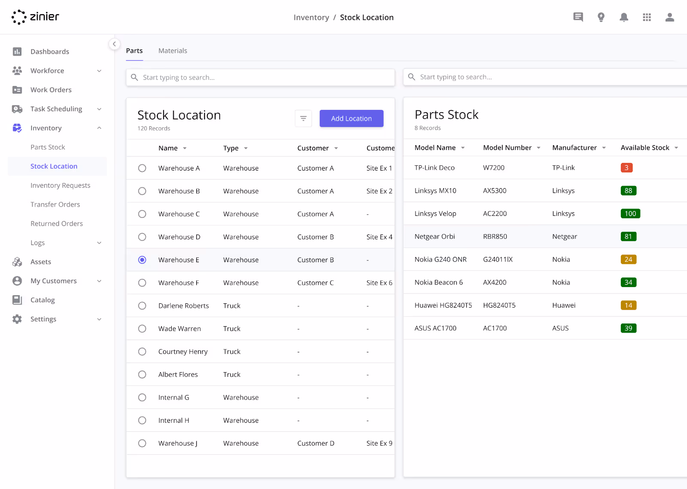Expand the Settings menu chevron
Image resolution: width=687 pixels, height=489 pixels.
point(99,319)
